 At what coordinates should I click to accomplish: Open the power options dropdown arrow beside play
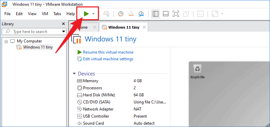point(93,14)
